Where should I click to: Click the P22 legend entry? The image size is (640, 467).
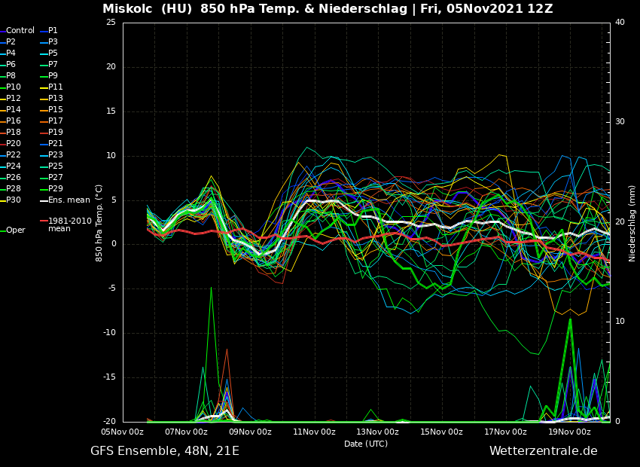coord(14,155)
